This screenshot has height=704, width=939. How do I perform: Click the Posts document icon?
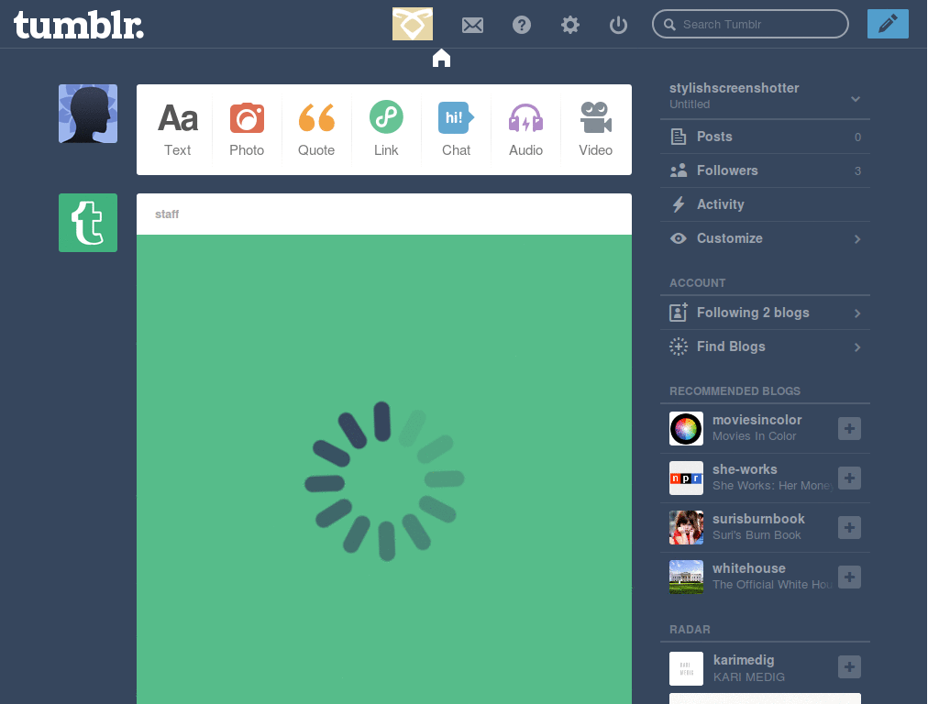679,137
